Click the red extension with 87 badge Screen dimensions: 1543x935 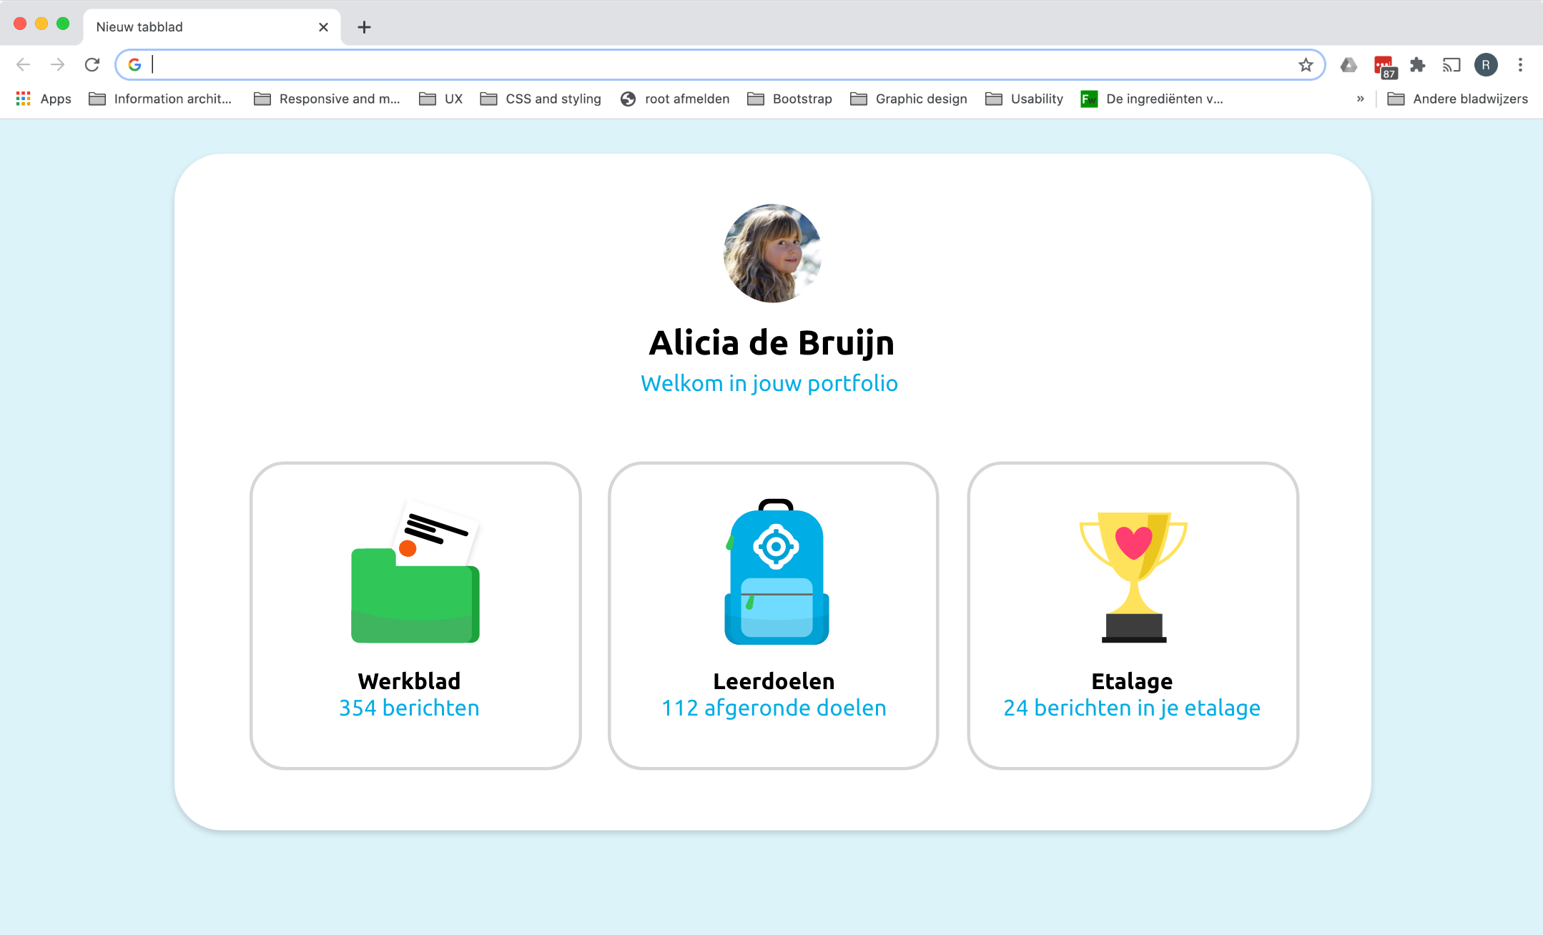pos(1384,66)
